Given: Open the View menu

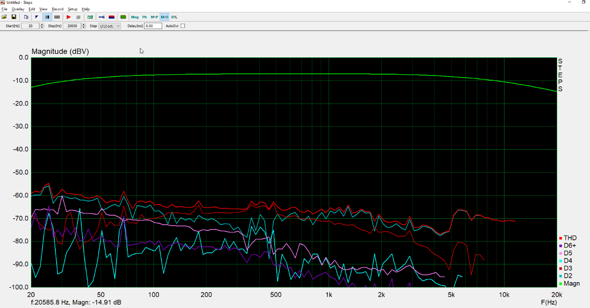Looking at the screenshot, I should coord(44,9).
